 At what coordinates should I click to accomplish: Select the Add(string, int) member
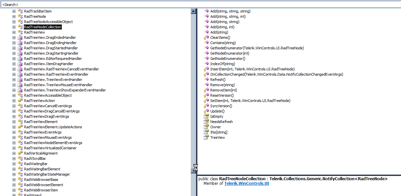pos(222,27)
